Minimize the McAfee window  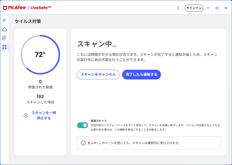(x=208, y=8)
